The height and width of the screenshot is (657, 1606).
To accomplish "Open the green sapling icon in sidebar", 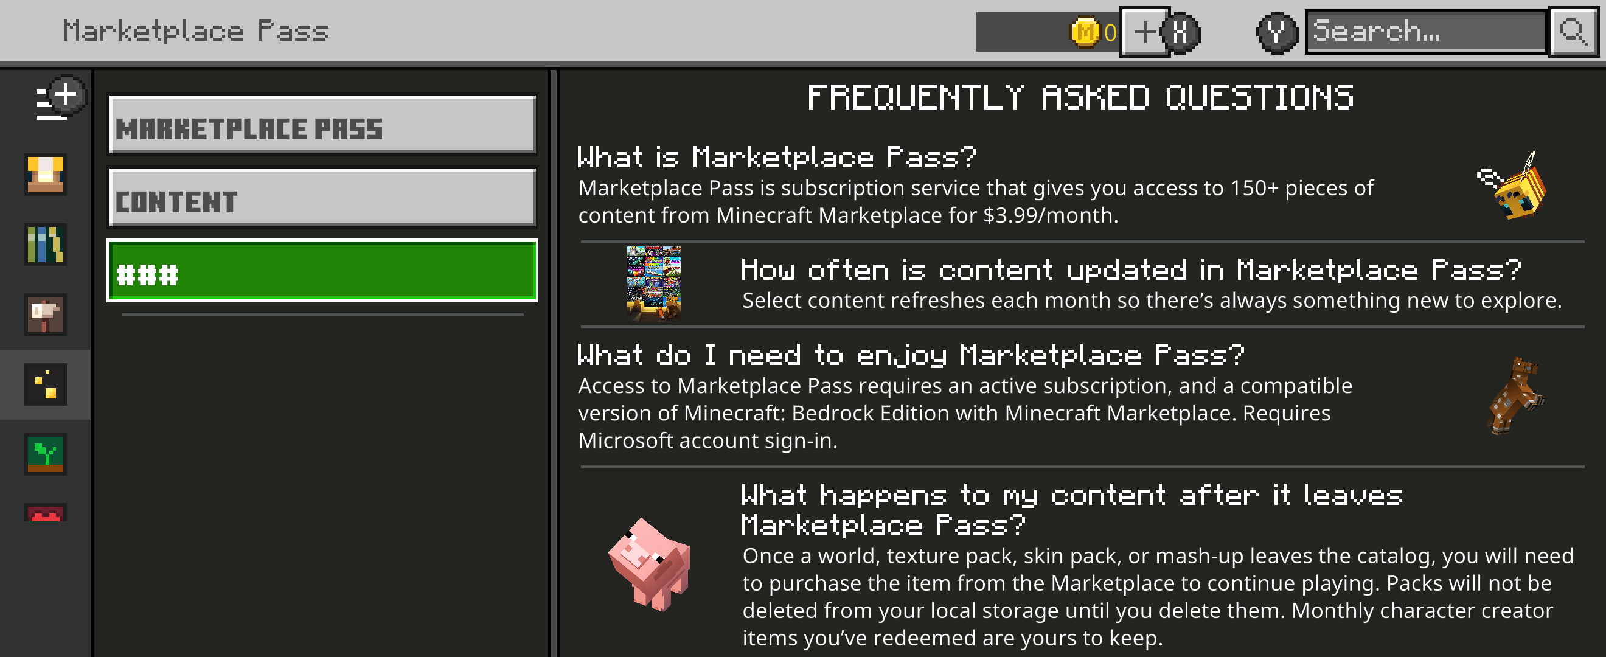I will (46, 454).
